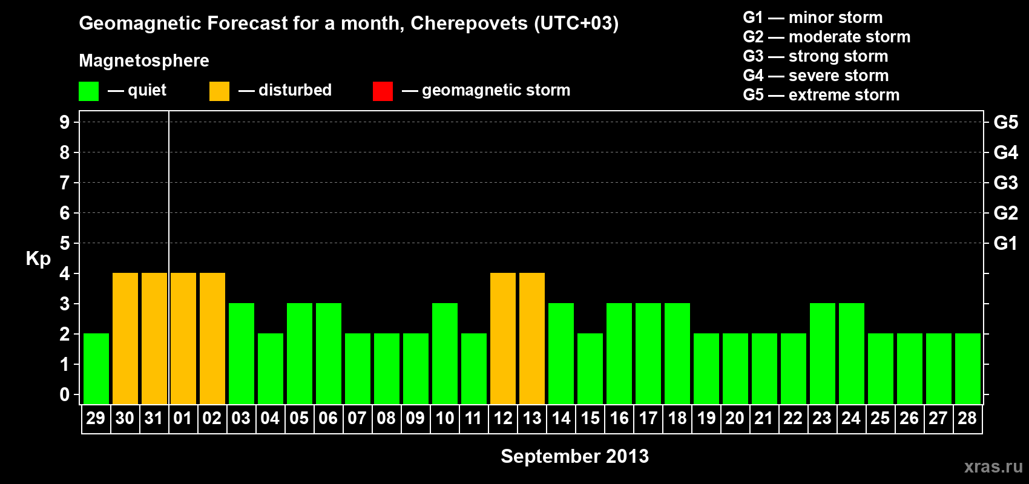This screenshot has height=484, width=1029.
Task: Click the orange bar for day 01
Action: coord(183,338)
